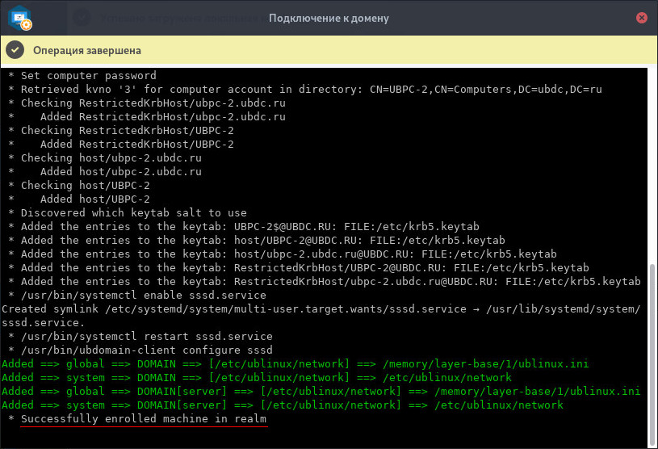658x449 pixels.
Task: Close the domain connection window
Action: tap(641, 18)
